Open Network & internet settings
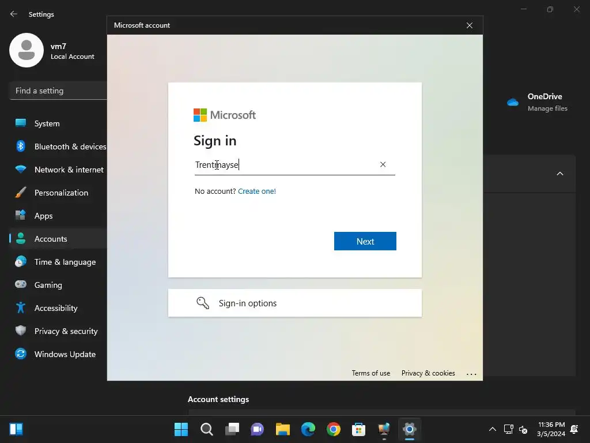The image size is (590, 443). coord(58,170)
